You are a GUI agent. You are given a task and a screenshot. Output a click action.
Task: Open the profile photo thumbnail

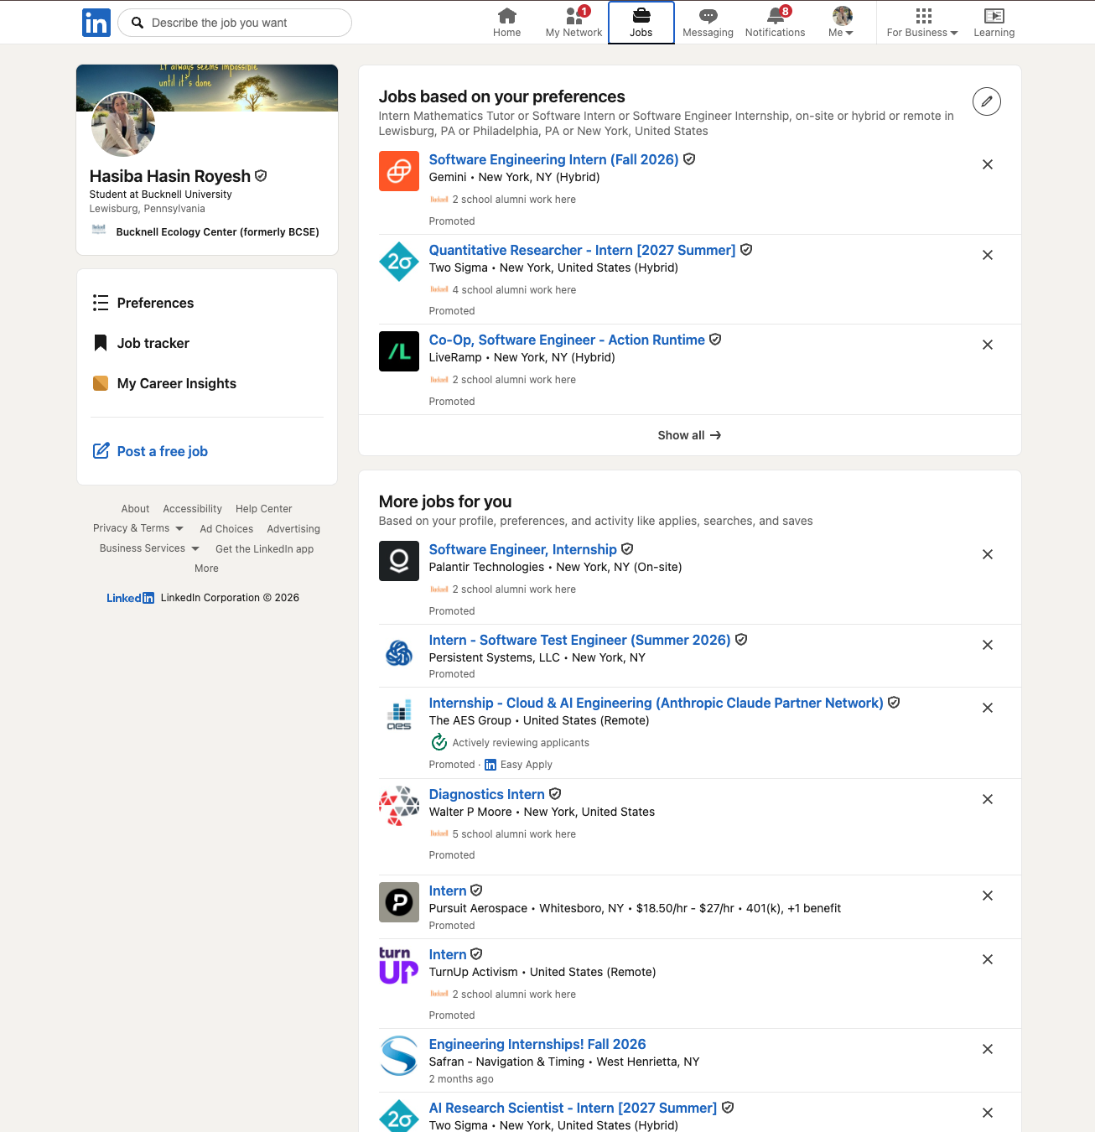click(122, 125)
